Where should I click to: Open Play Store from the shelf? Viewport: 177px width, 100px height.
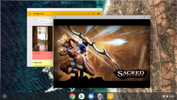pyautogui.click(x=82, y=96)
